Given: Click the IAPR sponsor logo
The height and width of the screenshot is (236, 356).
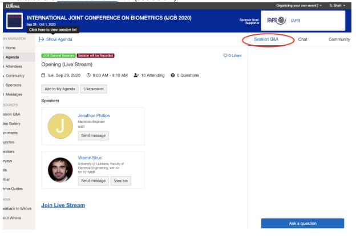Looking at the screenshot, I should [x=276, y=21].
